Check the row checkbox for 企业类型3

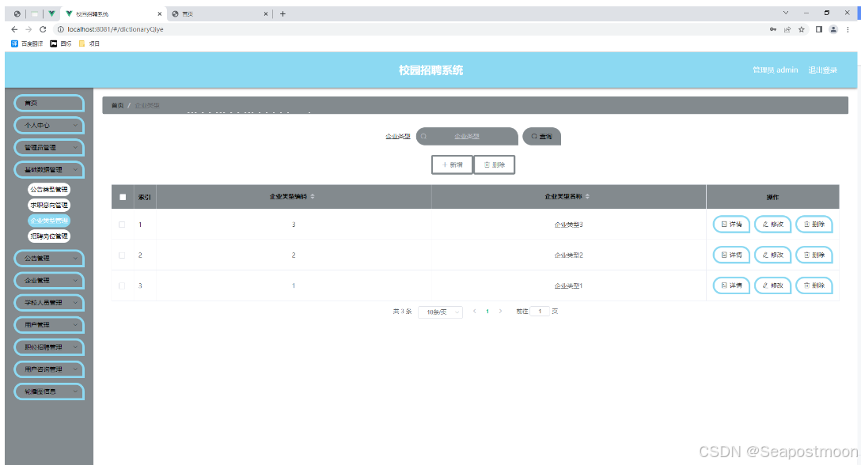121,224
